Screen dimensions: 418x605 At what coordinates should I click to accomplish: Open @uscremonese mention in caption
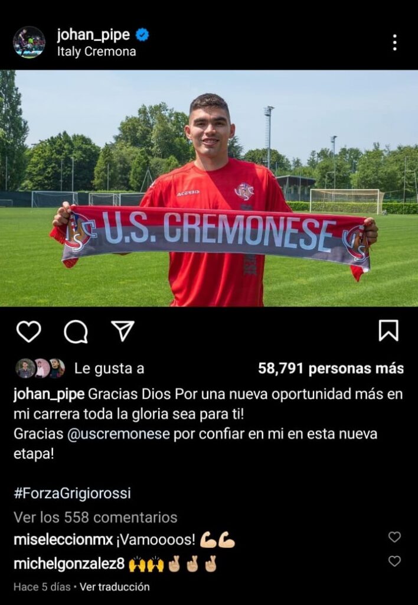tap(119, 434)
